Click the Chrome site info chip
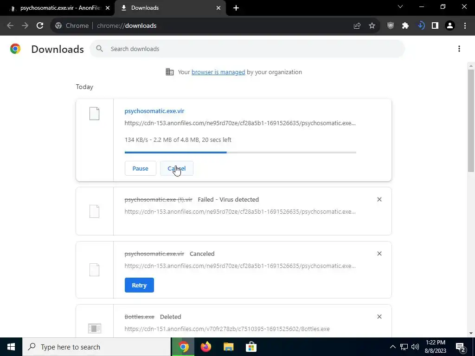The image size is (475, 356). point(72,26)
